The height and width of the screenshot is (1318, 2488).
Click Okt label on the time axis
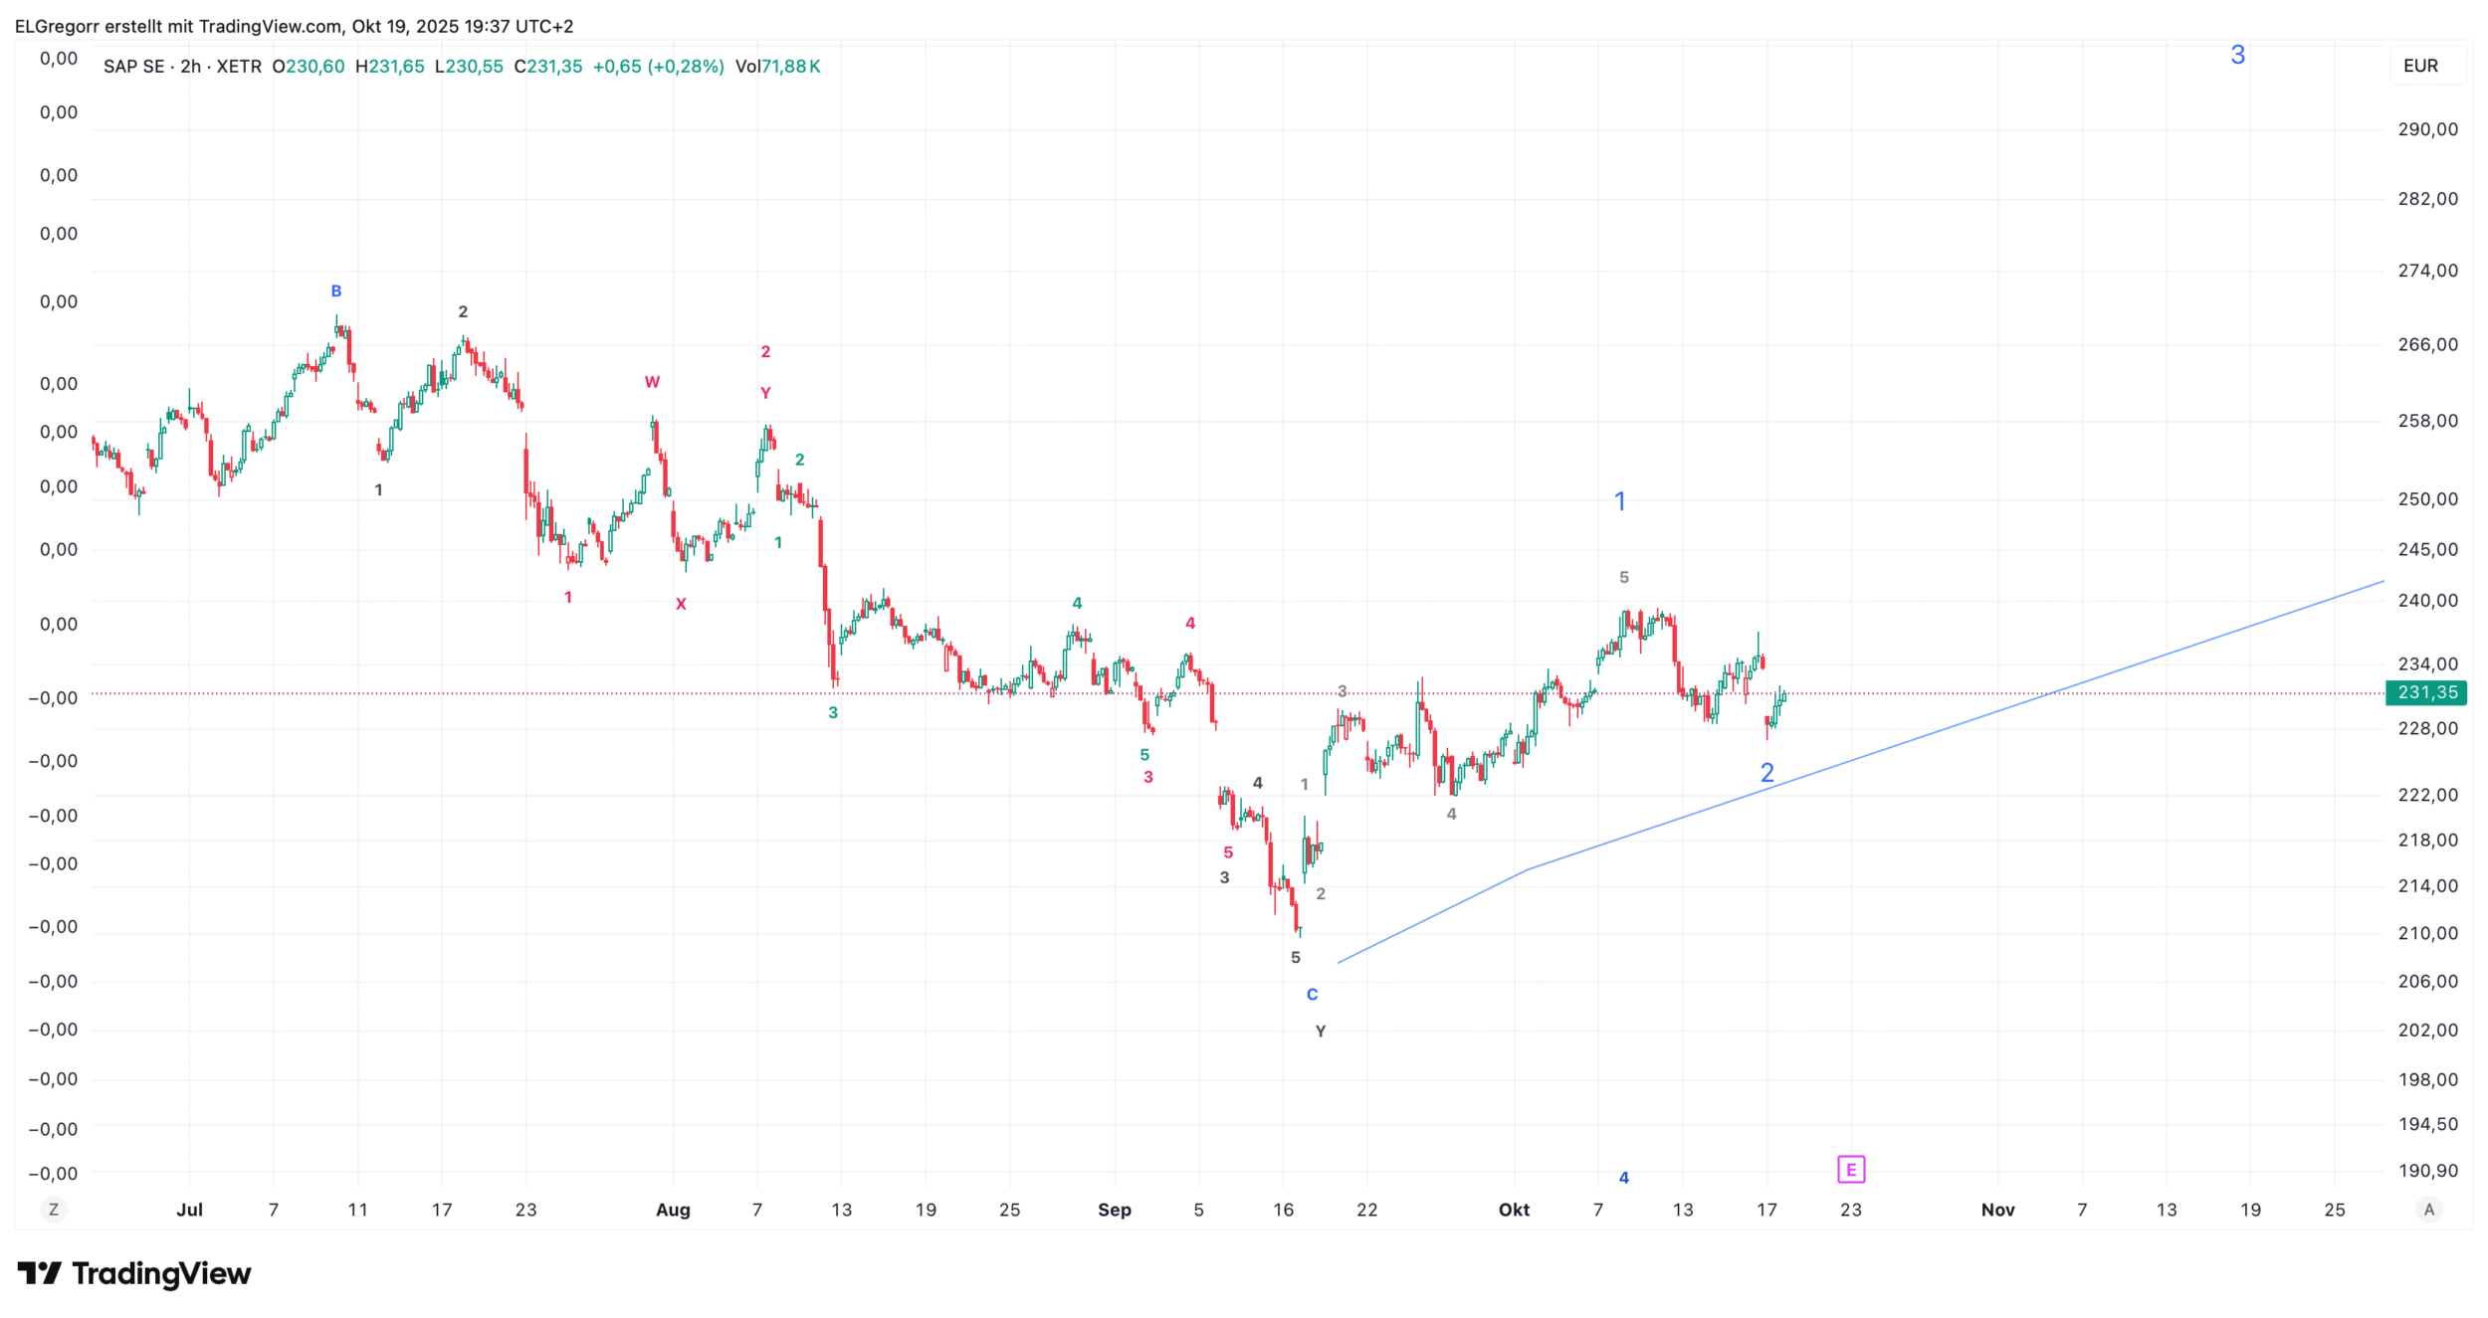(1514, 1211)
